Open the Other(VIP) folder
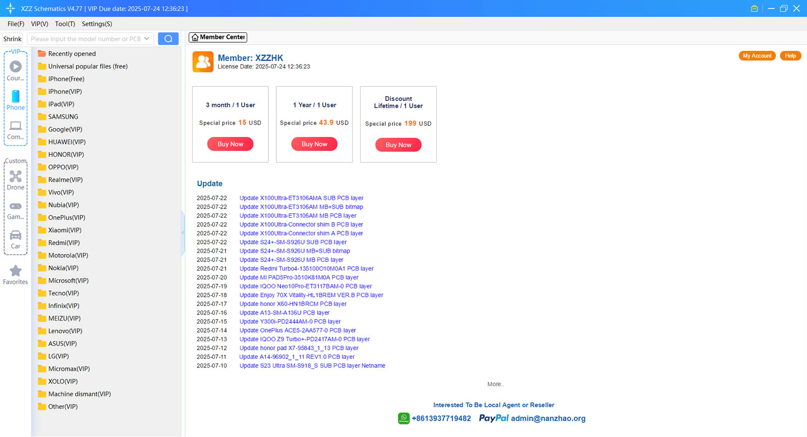The image size is (807, 437). click(x=57, y=407)
